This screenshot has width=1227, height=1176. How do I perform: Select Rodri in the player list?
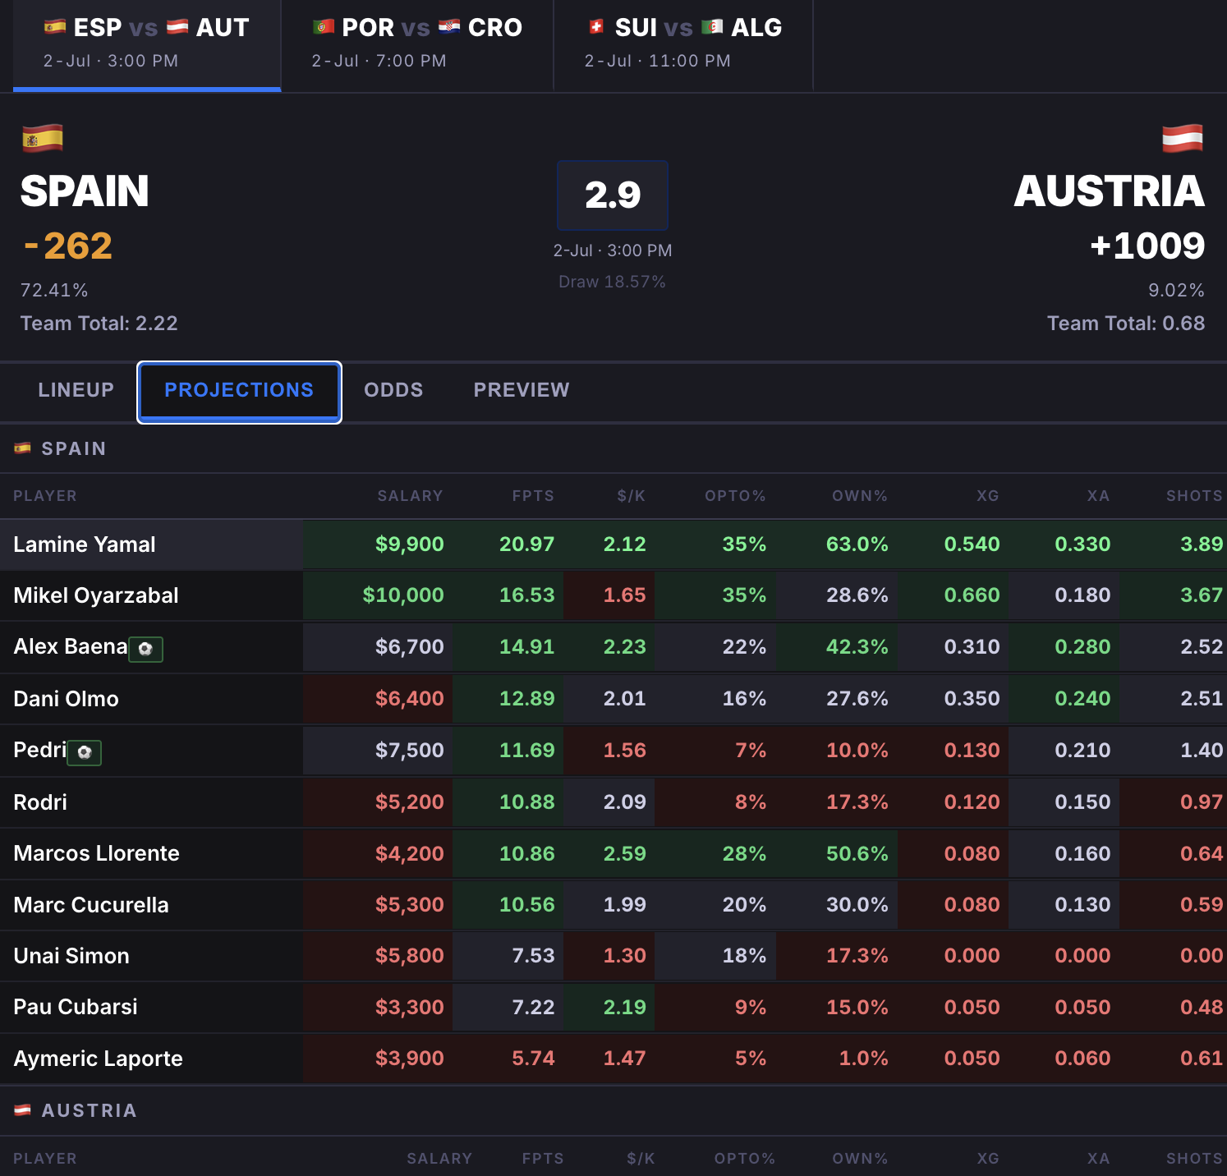click(40, 802)
